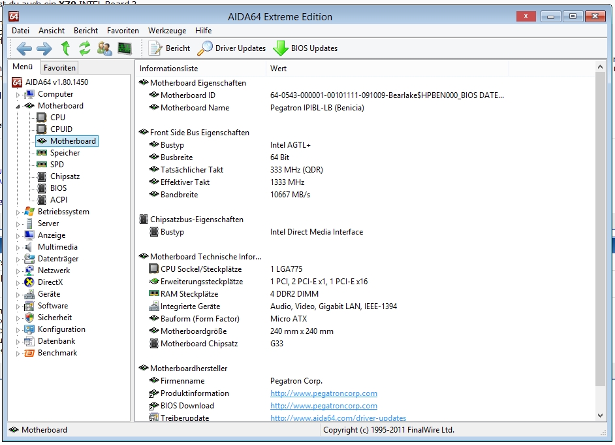Click the Back arrow toolbar icon
This screenshot has width=615, height=445.
tap(24, 48)
